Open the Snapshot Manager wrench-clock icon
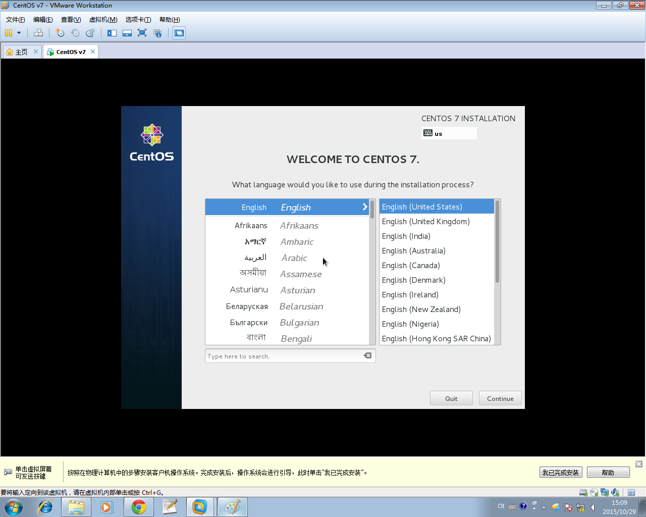The width and height of the screenshot is (646, 517). pyautogui.click(x=90, y=33)
